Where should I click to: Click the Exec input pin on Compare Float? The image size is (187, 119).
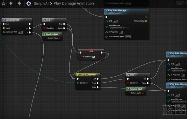click(4, 24)
